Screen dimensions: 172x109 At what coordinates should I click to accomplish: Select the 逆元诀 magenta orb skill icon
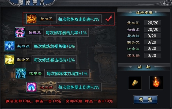32,87
